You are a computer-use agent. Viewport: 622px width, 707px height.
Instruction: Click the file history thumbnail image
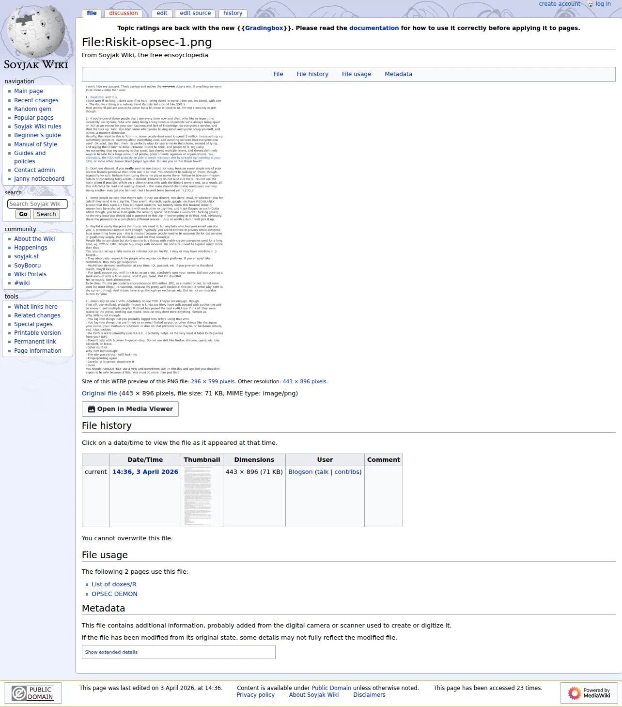198,496
